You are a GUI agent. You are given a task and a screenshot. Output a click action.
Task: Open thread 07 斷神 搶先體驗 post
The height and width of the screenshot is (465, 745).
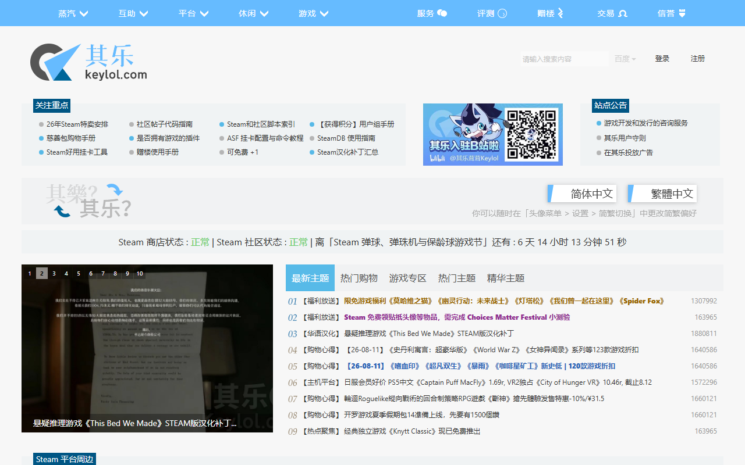click(474, 399)
